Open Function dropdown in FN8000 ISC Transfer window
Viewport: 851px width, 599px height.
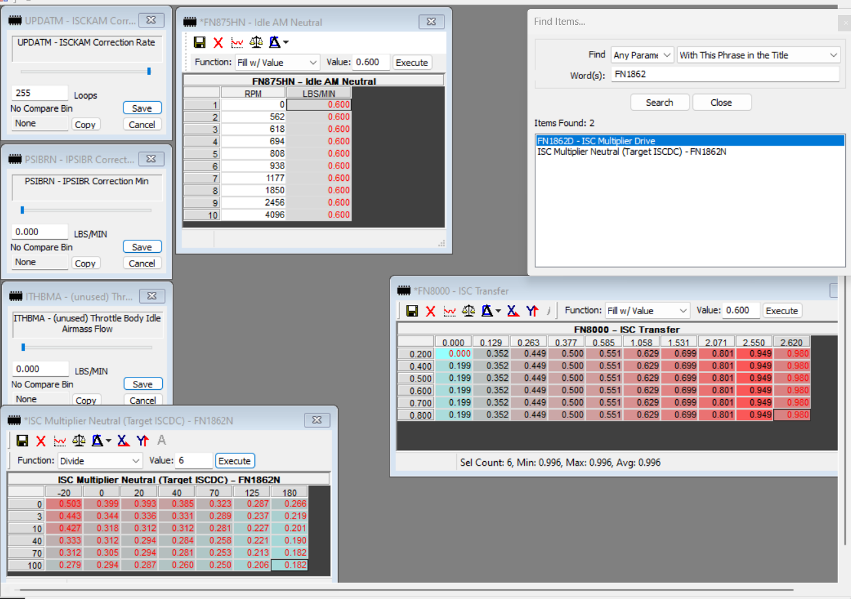point(647,311)
